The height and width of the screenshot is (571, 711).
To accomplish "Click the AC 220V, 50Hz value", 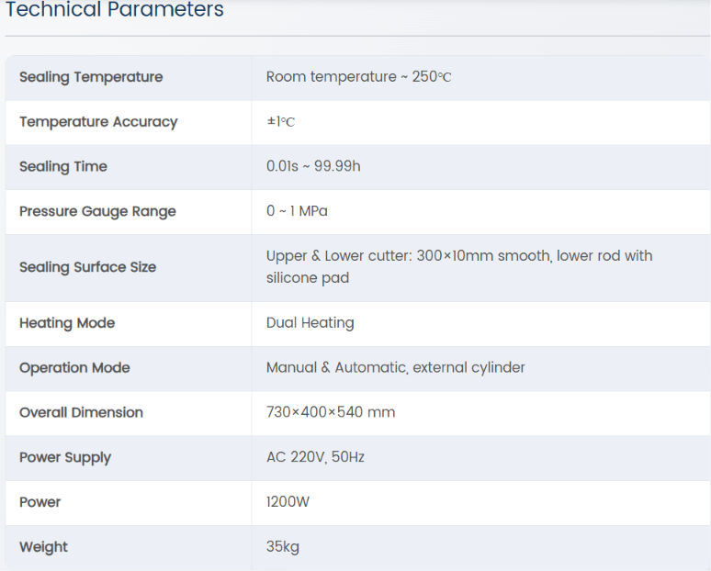I will pos(315,457).
